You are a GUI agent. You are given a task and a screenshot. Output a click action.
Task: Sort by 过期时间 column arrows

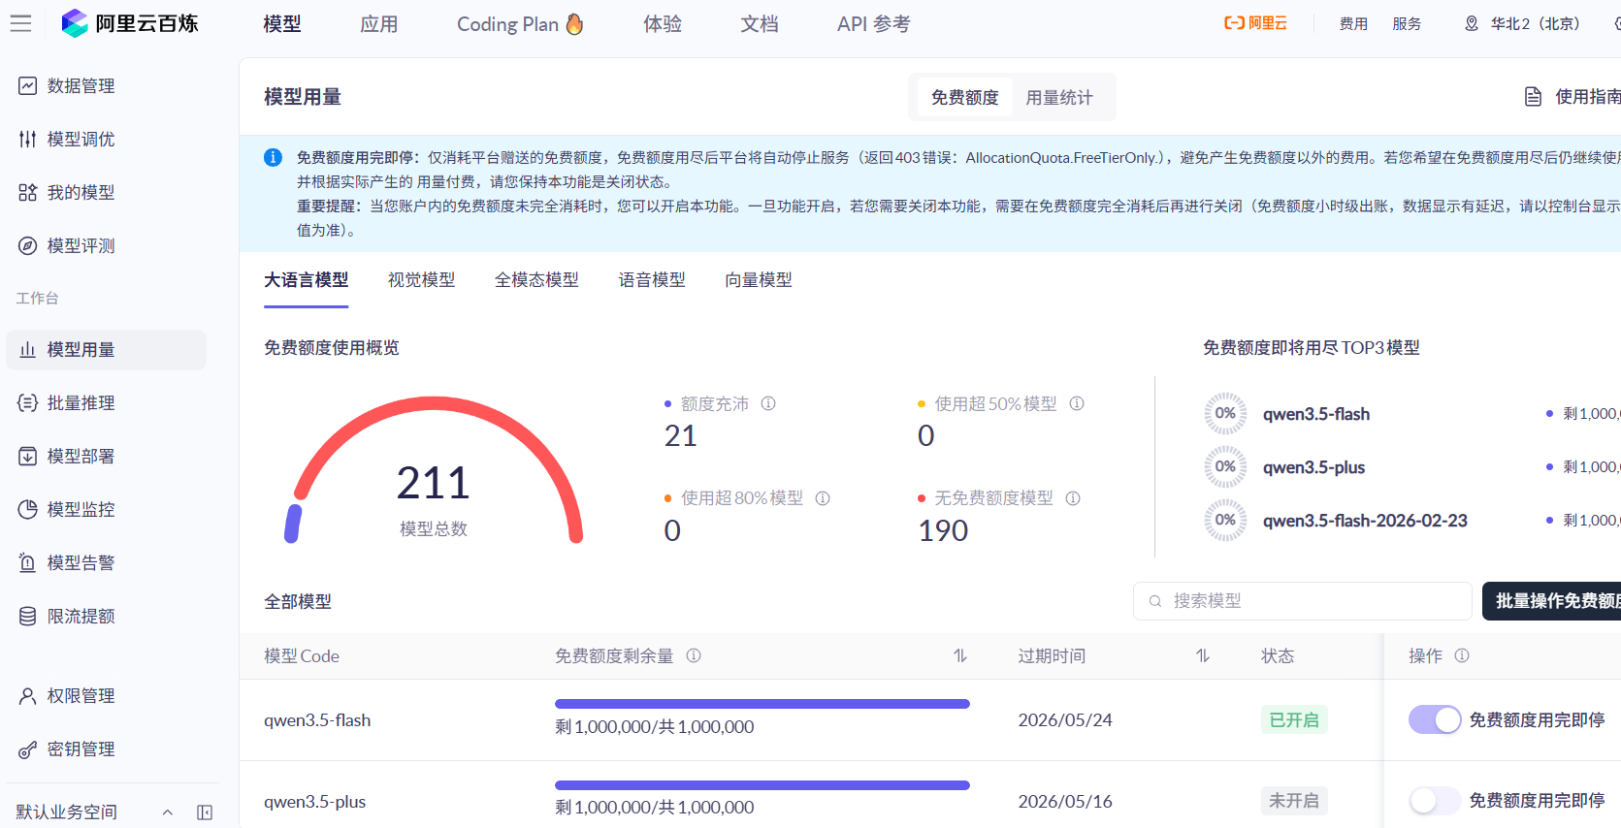[x=1203, y=655]
